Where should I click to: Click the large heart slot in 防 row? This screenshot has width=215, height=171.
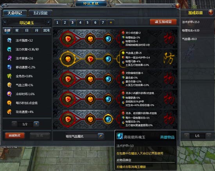coord(68,59)
